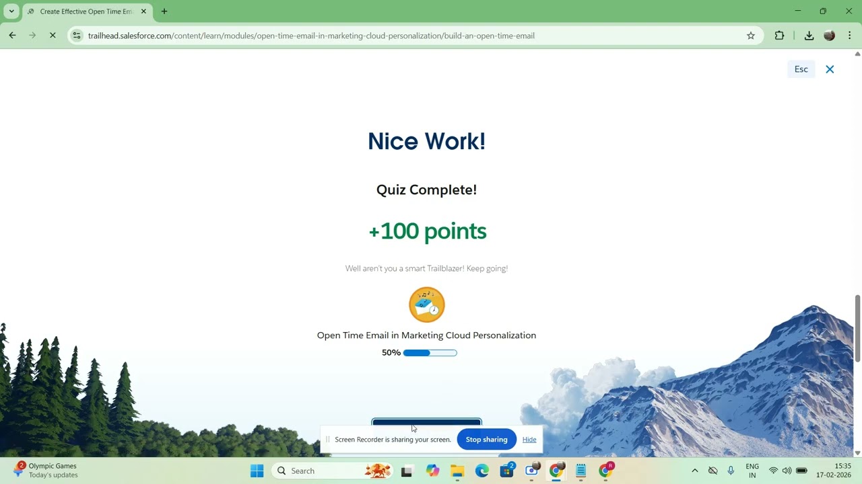
Task: Click the '+100 points' text
Action: [x=427, y=231]
